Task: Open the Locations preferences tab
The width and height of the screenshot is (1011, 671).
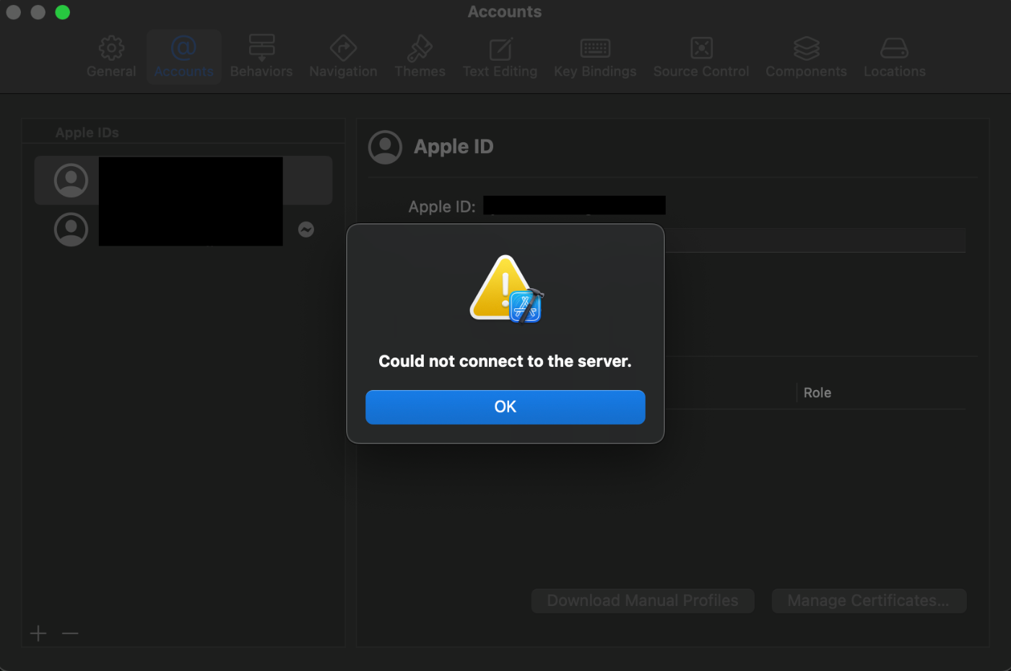Action: [x=894, y=57]
